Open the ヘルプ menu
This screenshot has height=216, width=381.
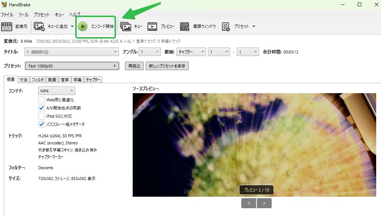pos(74,14)
